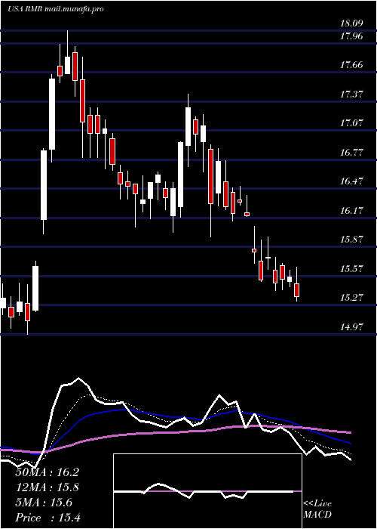Click the 'Price : 15.4' reading

point(48,518)
